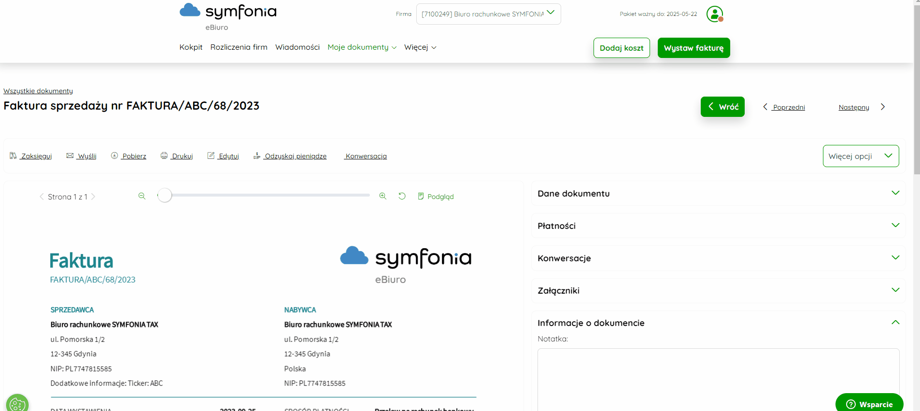Click the zoom slider handle

pyautogui.click(x=165, y=195)
